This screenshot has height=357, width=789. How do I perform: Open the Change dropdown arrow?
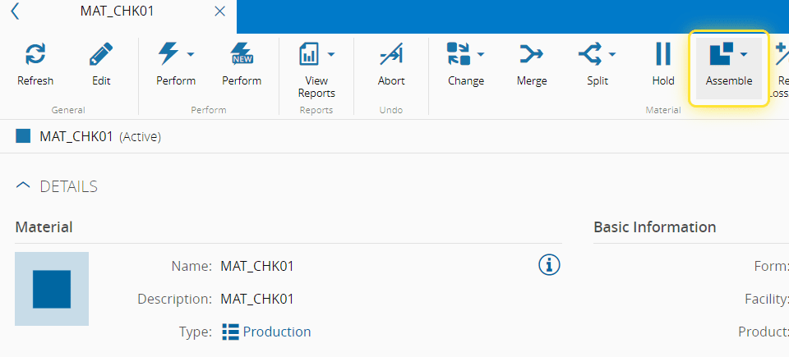point(481,55)
